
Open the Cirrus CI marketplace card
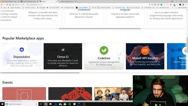click(63, 56)
